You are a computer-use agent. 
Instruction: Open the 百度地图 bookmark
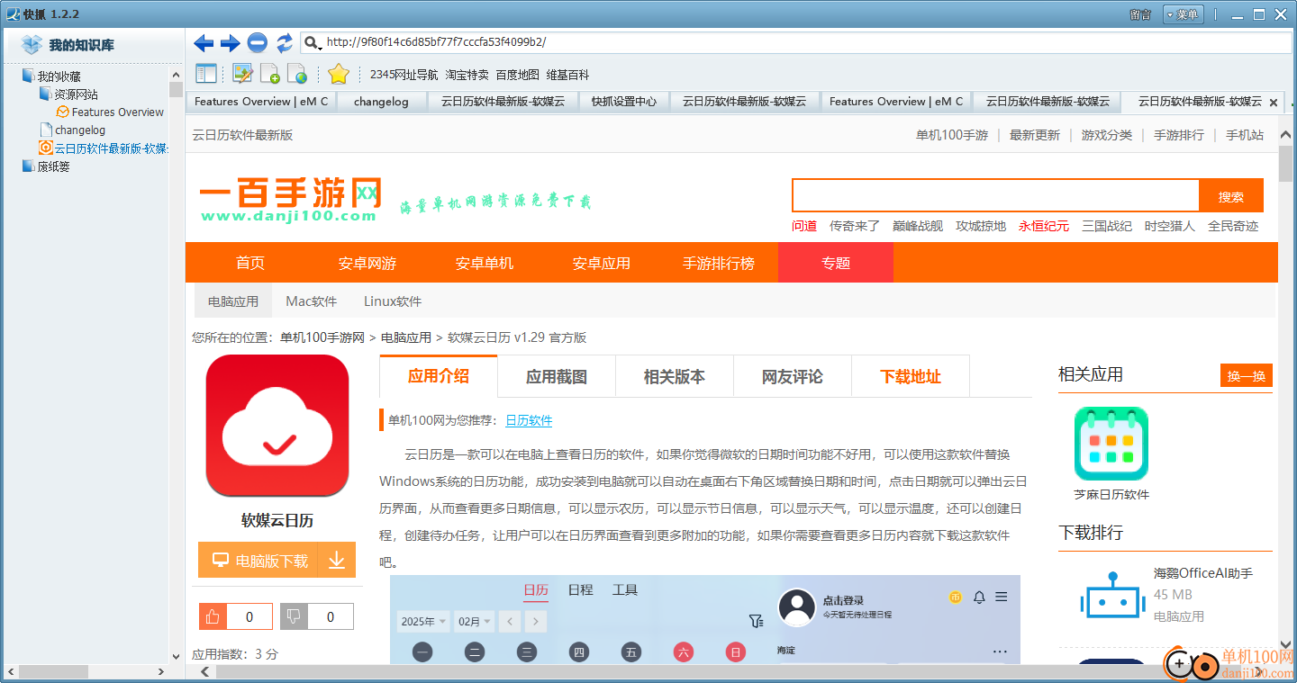point(517,75)
